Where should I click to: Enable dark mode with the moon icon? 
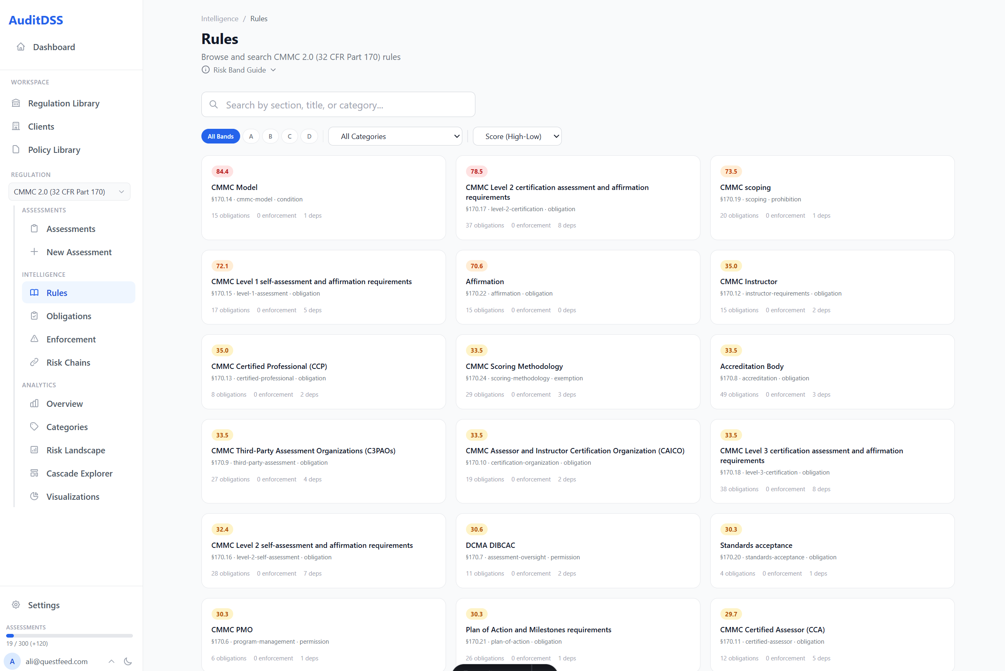pyautogui.click(x=128, y=661)
